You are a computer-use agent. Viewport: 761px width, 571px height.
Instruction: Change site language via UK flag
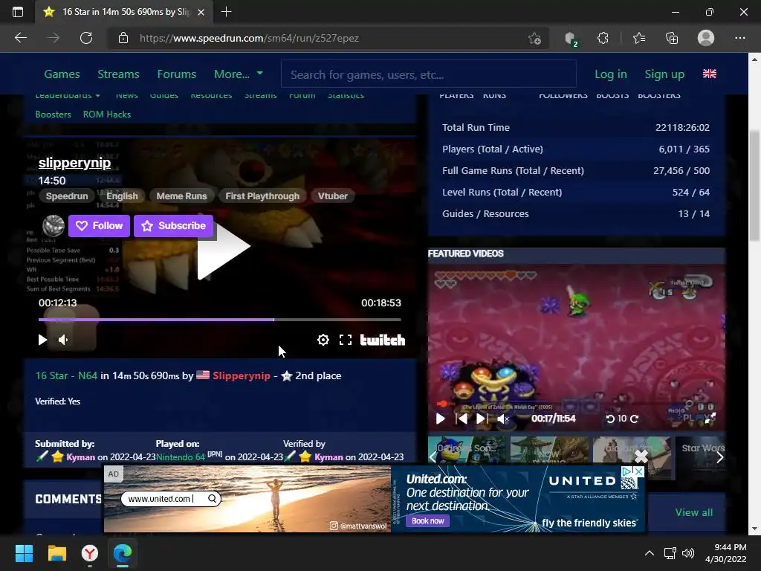[710, 74]
